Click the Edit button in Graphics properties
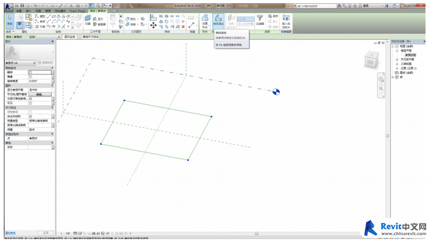The image size is (433, 241). coord(40,94)
